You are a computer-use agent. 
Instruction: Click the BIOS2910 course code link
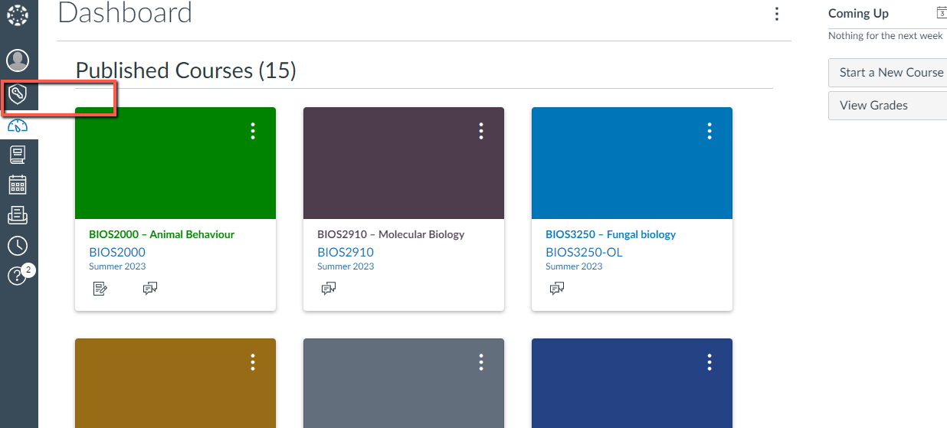pos(346,252)
